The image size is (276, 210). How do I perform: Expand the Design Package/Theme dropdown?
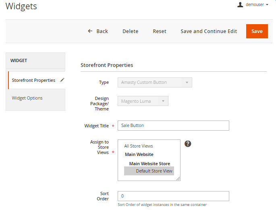(143, 101)
